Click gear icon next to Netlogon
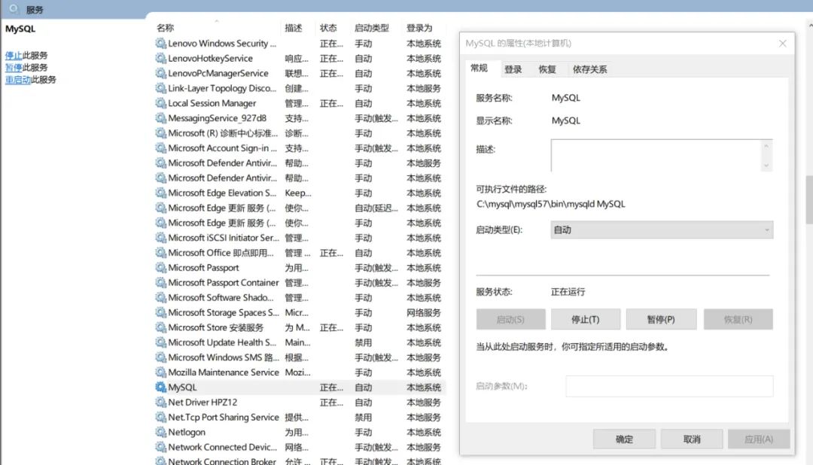This screenshot has width=813, height=465. [161, 433]
